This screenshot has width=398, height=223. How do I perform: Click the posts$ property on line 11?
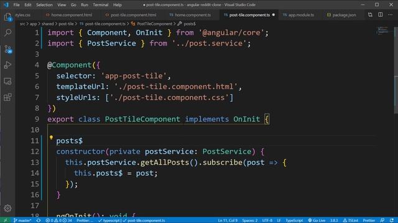pos(69,141)
